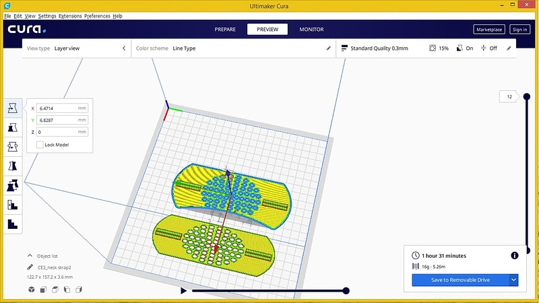
Task: Collapse the Object list
Action: (30, 256)
